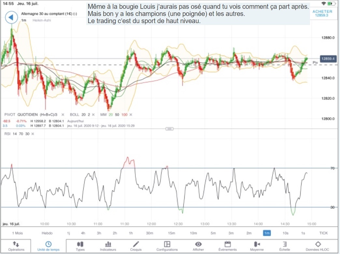Image resolution: width=340 pixels, height=254 pixels.
Task: Tap the RSI 30 level label
Action: click(x=333, y=207)
